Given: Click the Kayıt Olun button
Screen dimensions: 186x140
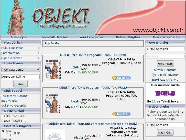Looking at the screenshot, I should (165, 133).
